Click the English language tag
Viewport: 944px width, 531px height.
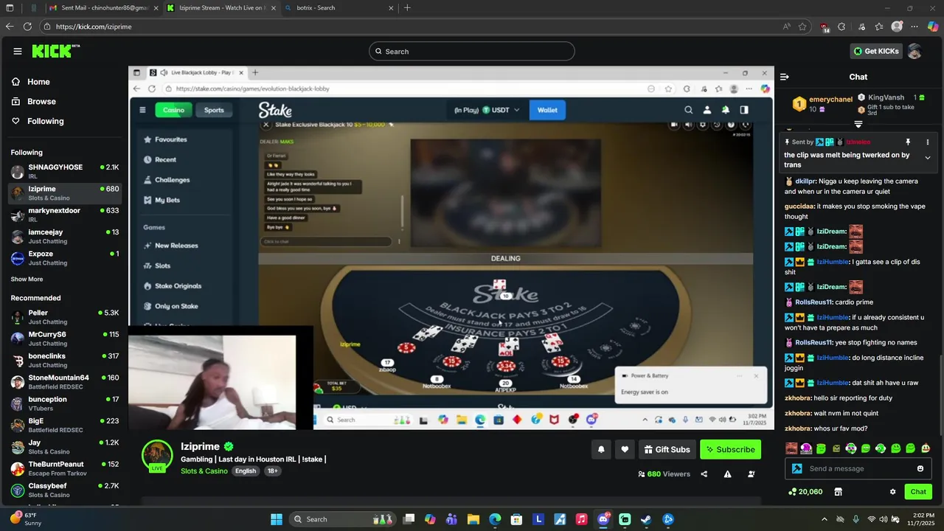tap(246, 471)
